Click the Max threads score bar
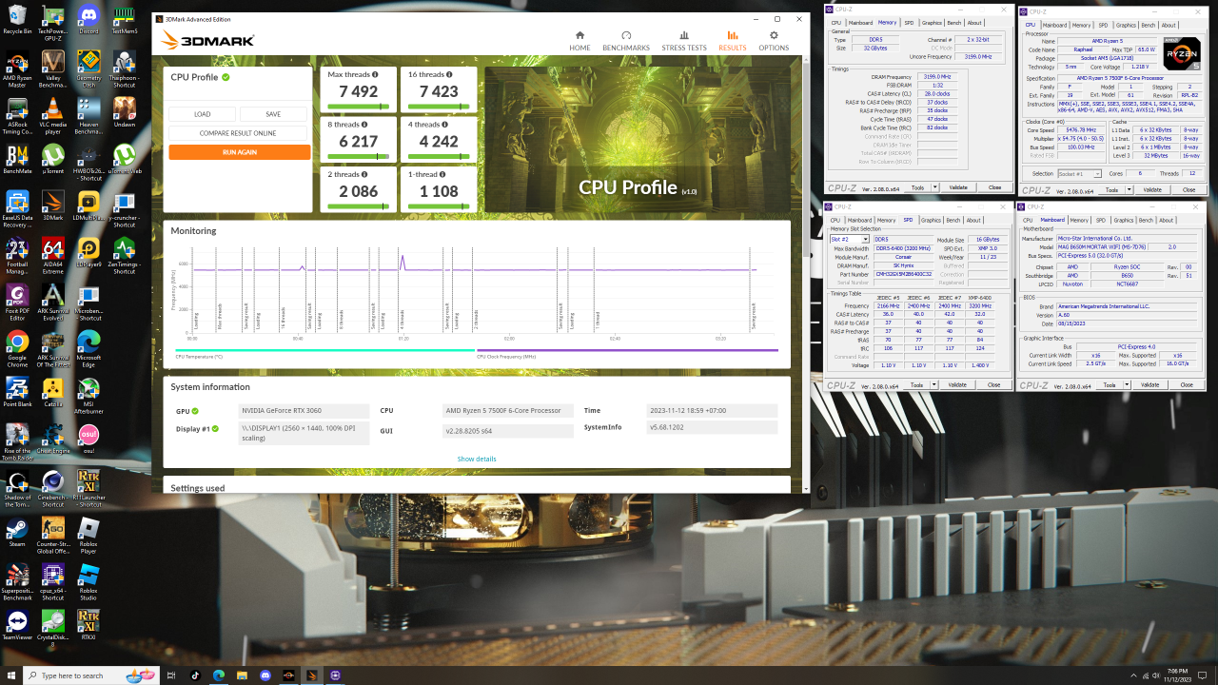Screen dimensions: 1218x685 pyautogui.click(x=359, y=106)
